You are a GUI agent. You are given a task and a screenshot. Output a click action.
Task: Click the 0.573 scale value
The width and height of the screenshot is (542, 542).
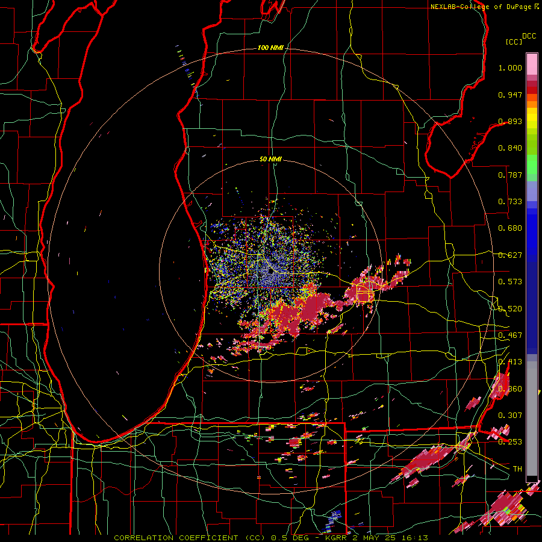click(x=510, y=282)
